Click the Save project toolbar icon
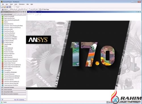This screenshot has height=104, width=142. click(7, 7)
